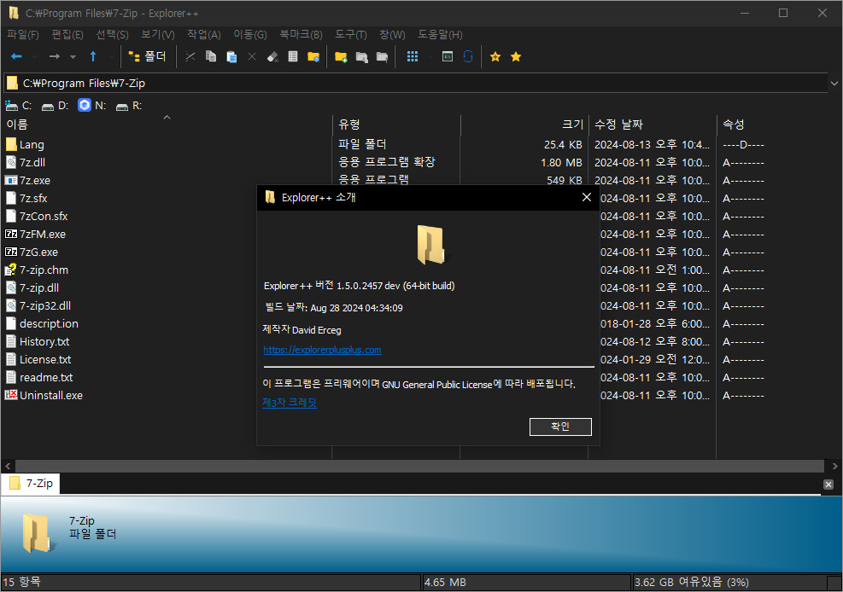Open the 도구(T) menu
843x592 pixels.
[350, 35]
